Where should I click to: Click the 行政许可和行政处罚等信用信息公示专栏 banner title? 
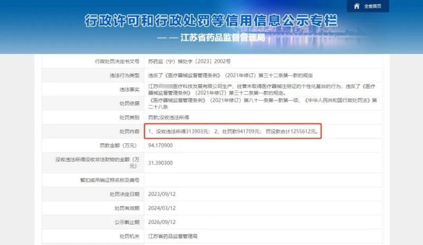[x=212, y=21]
